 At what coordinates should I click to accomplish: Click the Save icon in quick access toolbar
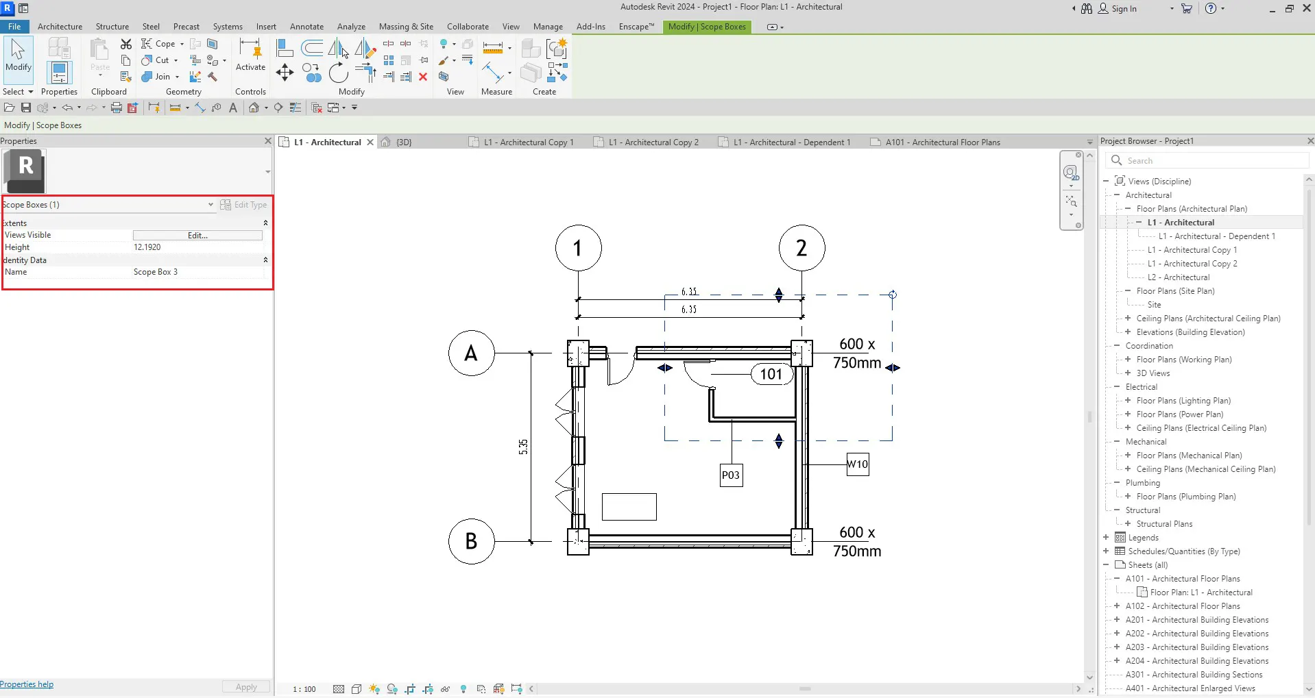[x=25, y=108]
